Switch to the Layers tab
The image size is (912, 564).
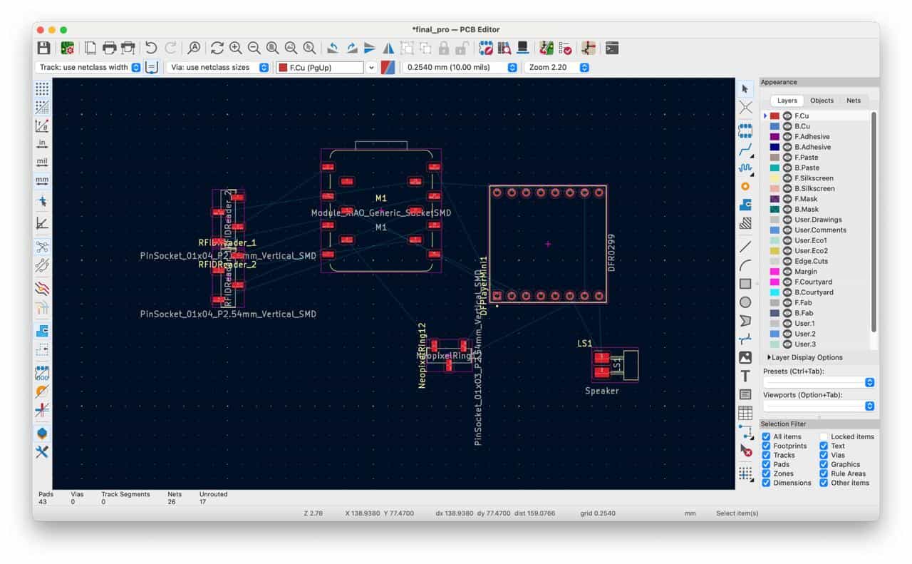pyautogui.click(x=787, y=101)
